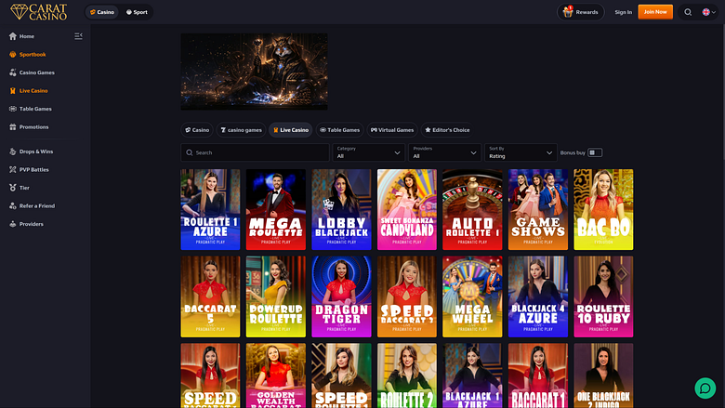Open Lobby Blackjack game

pos(341,209)
